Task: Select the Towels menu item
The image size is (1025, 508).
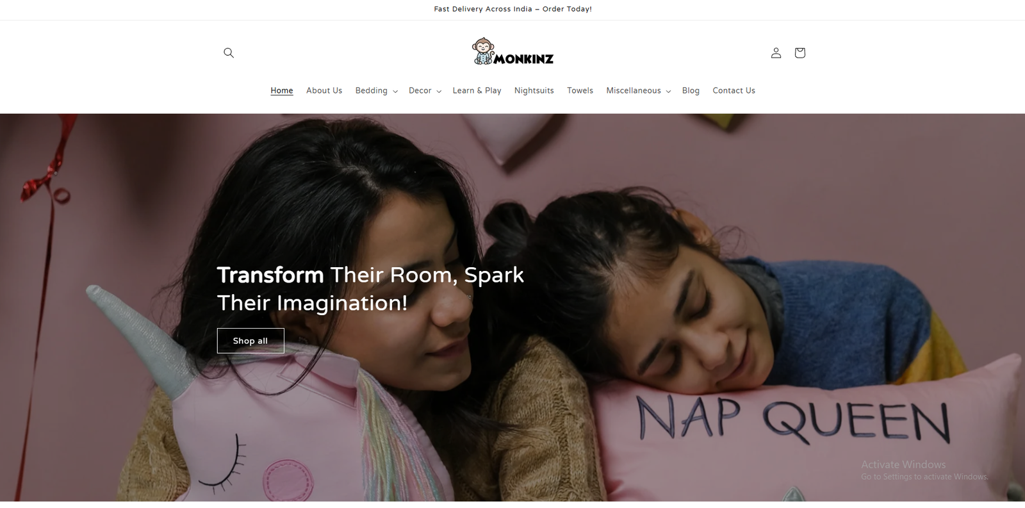Action: [580, 90]
